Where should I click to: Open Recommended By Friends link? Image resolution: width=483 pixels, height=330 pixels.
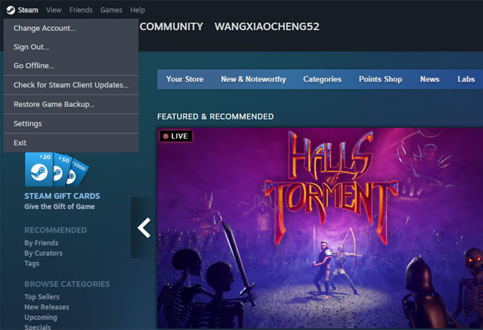pyautogui.click(x=41, y=243)
